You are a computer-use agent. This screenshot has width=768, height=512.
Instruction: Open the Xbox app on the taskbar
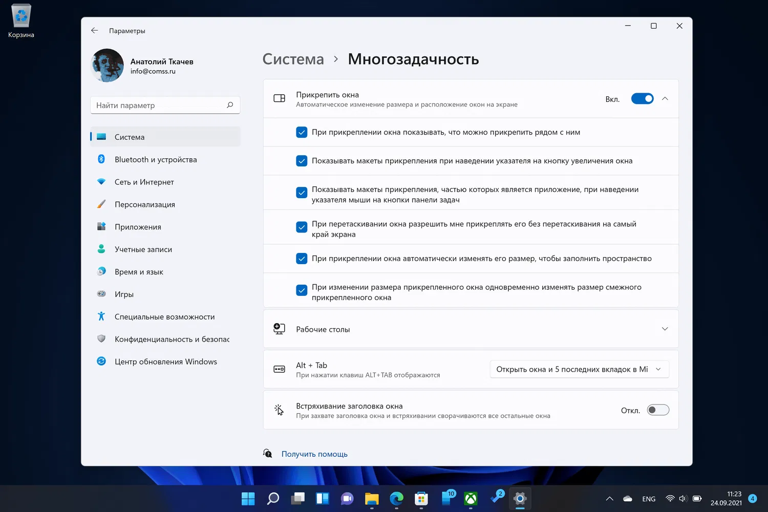tap(471, 498)
